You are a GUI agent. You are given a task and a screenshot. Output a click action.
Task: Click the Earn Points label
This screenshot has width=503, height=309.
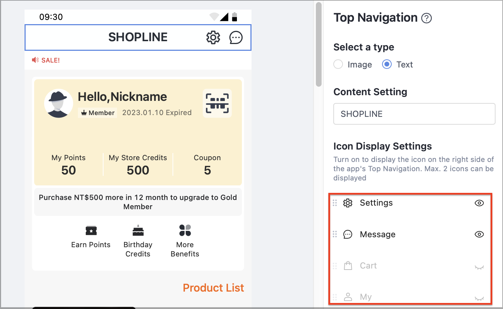point(91,245)
